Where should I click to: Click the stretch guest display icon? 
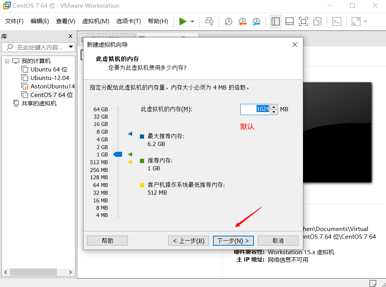[356, 21]
